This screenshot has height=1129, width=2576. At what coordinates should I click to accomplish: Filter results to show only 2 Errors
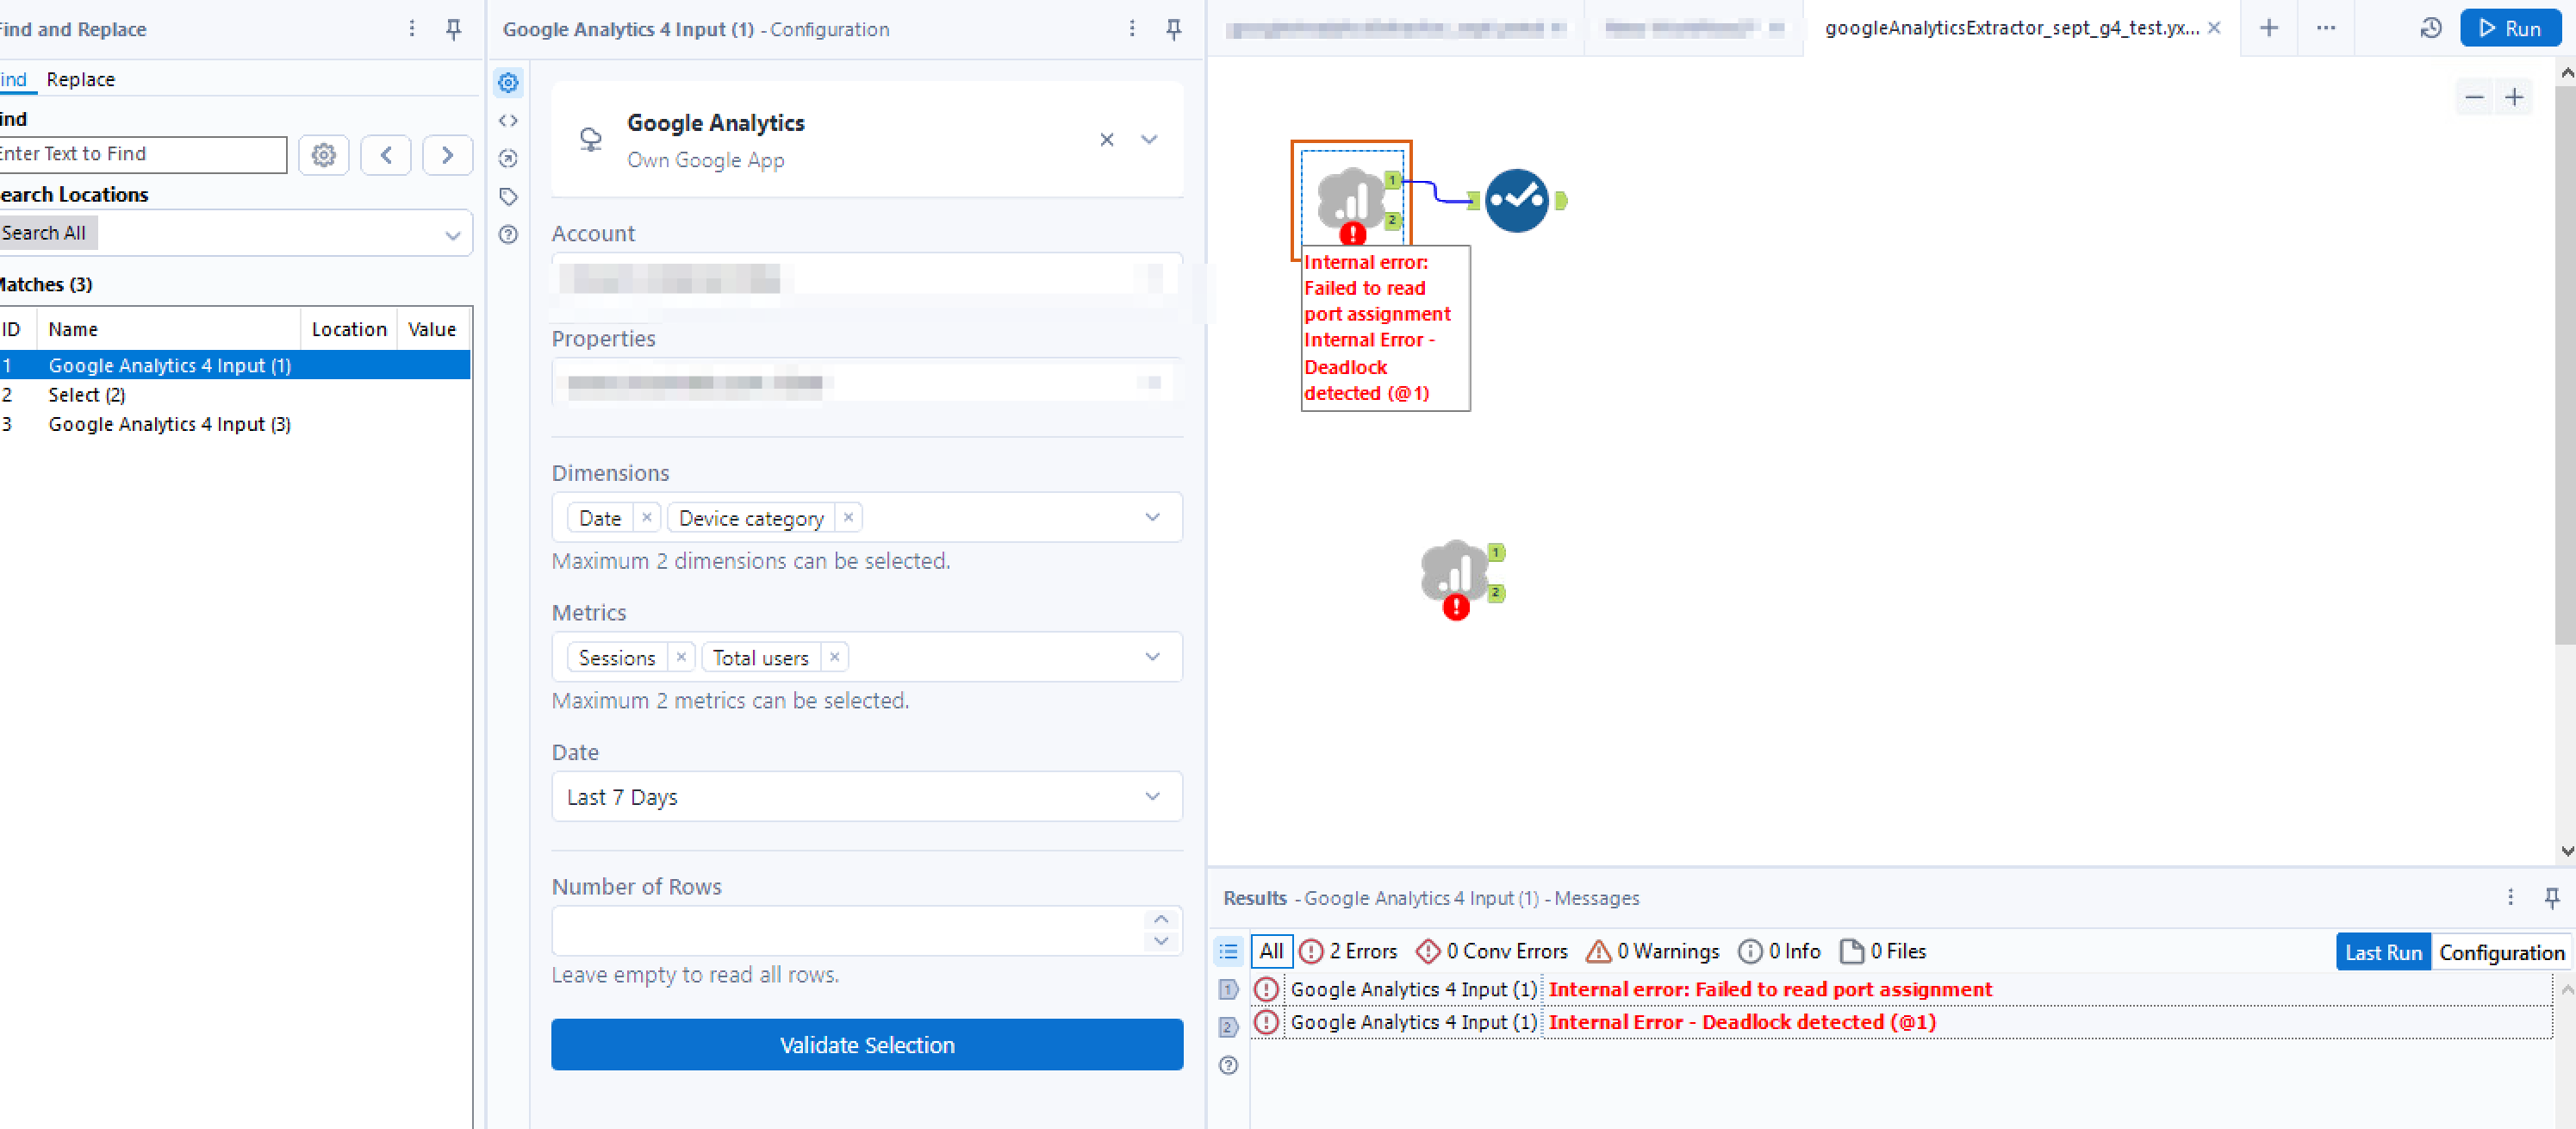tap(1348, 951)
